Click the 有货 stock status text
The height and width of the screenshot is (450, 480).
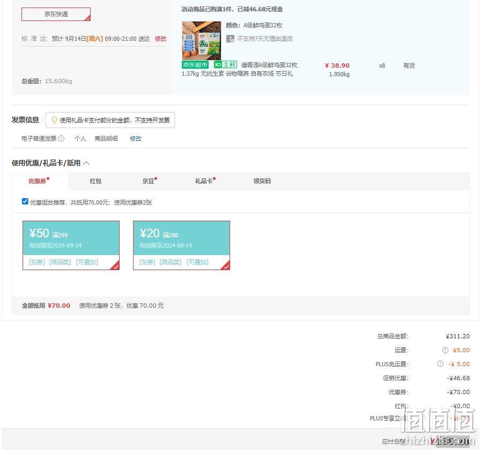pos(409,66)
